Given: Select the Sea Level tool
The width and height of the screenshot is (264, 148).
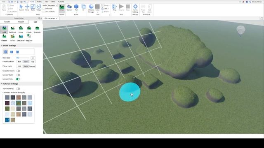Looking at the screenshot, I should click(x=21, y=38).
